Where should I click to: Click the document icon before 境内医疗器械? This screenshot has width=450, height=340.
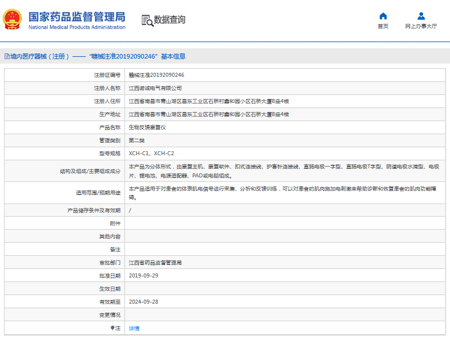click(7, 56)
